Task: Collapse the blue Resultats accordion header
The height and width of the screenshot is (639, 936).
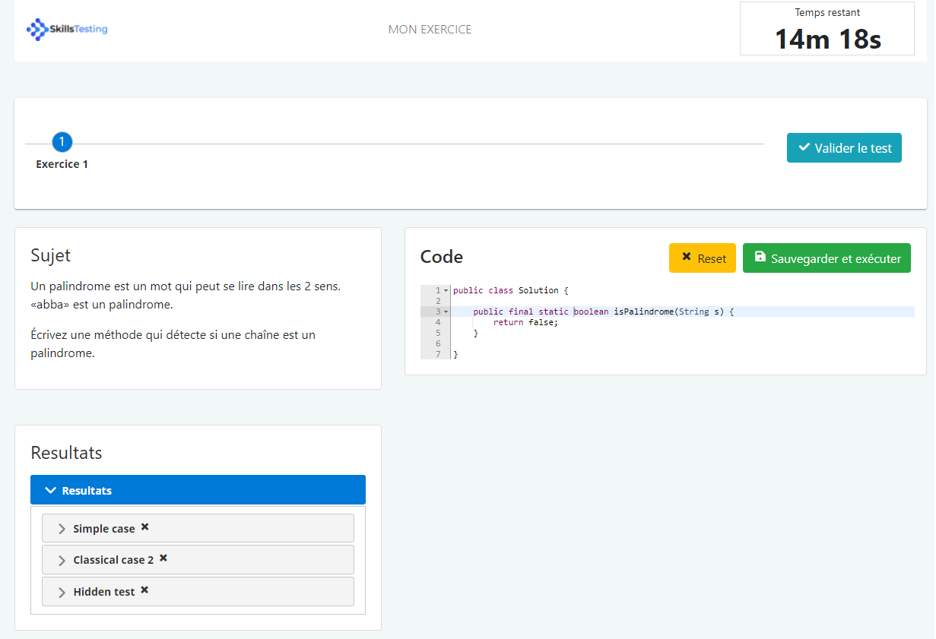Action: (198, 490)
